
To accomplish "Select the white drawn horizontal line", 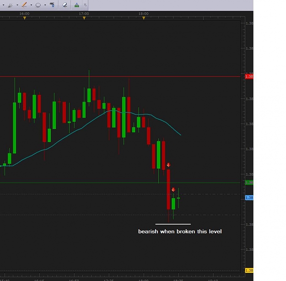I will [173, 224].
